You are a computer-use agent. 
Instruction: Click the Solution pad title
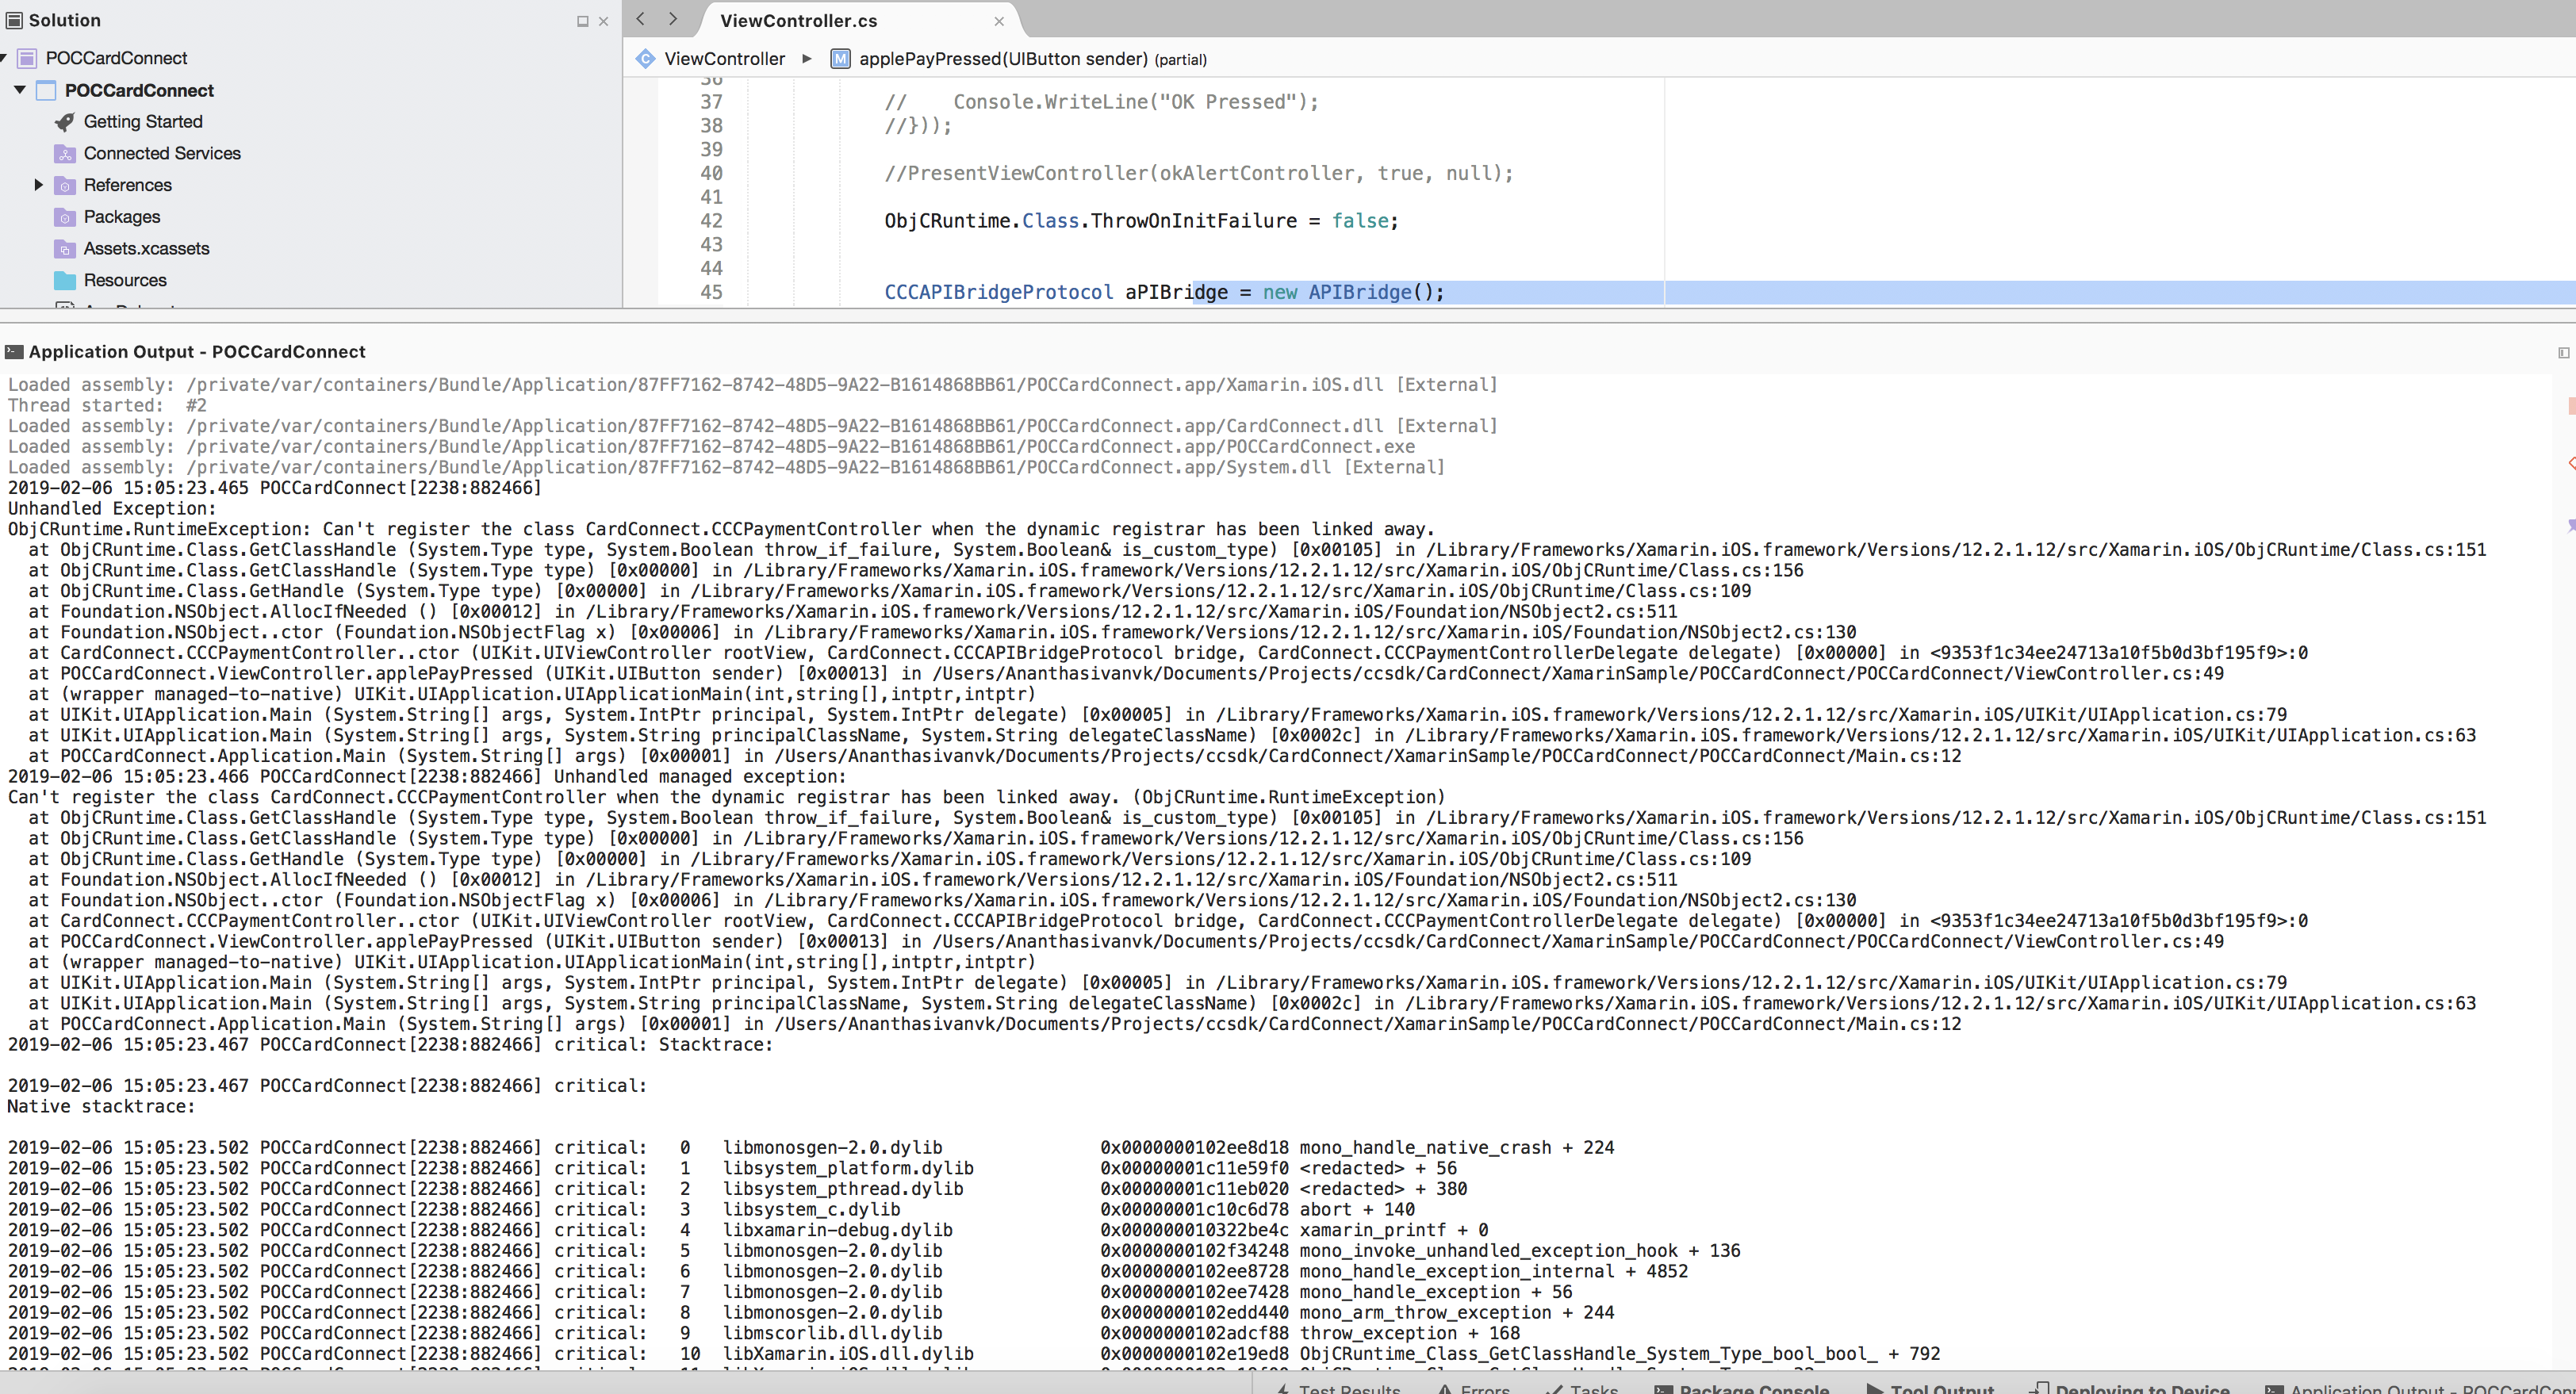coord(65,20)
